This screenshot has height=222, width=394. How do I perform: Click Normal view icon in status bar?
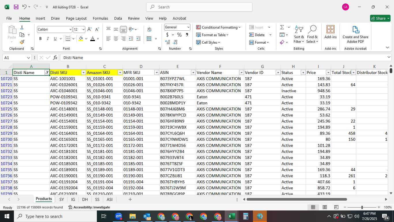click(x=313, y=207)
